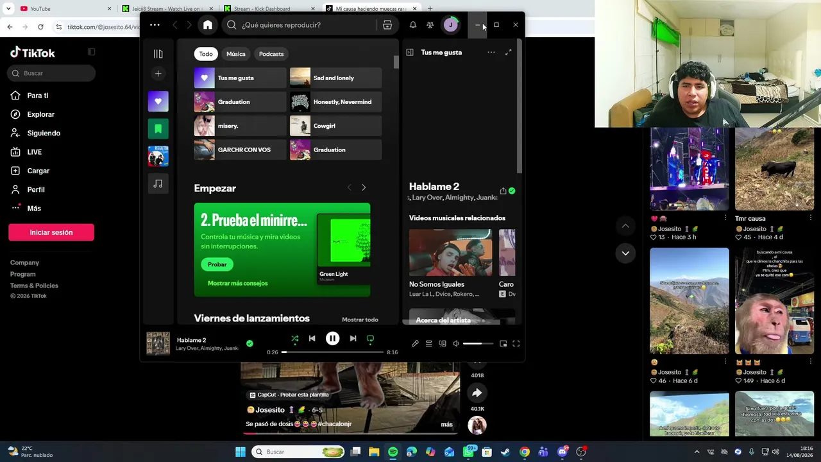
Task: Create a new playlist with plus icon
Action: 158,74
